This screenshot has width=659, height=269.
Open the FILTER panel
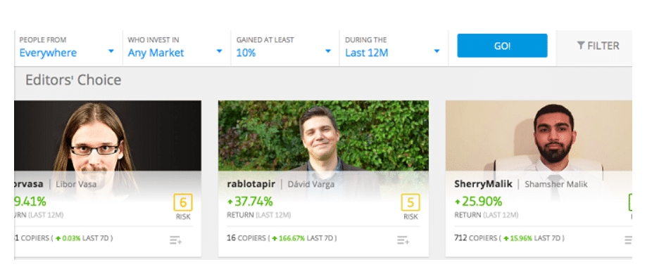click(x=598, y=46)
